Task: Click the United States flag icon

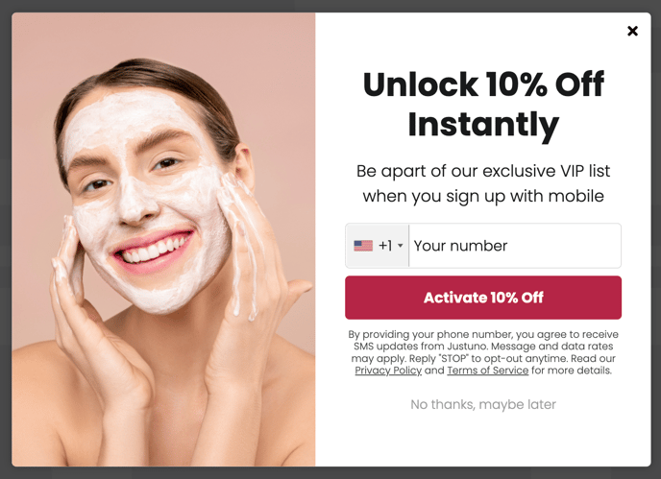Action: tap(363, 246)
